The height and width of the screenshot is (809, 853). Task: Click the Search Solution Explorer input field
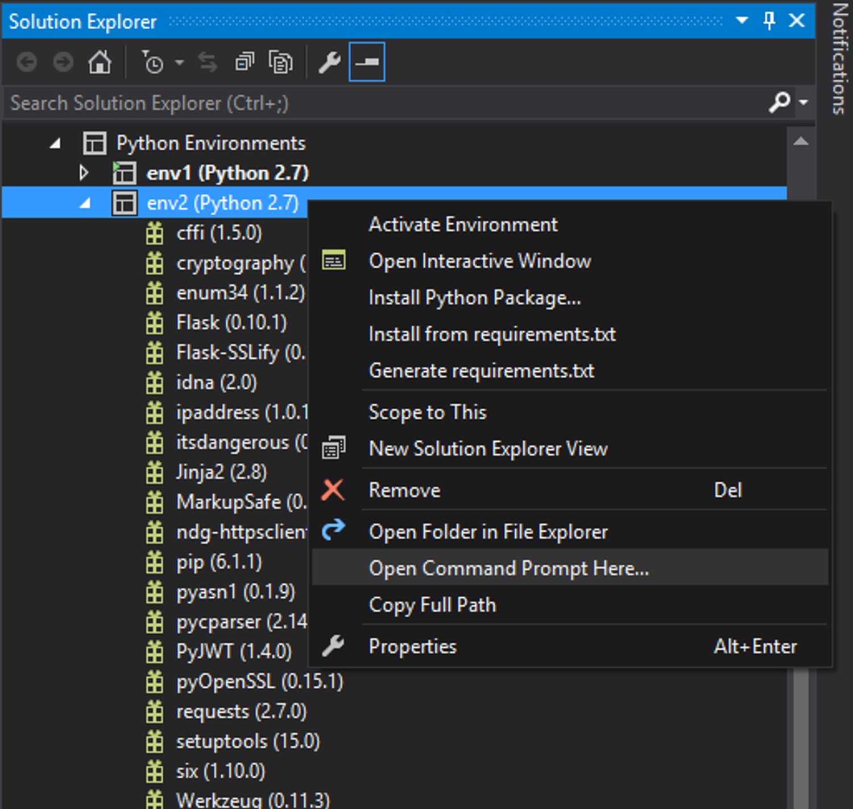click(341, 103)
